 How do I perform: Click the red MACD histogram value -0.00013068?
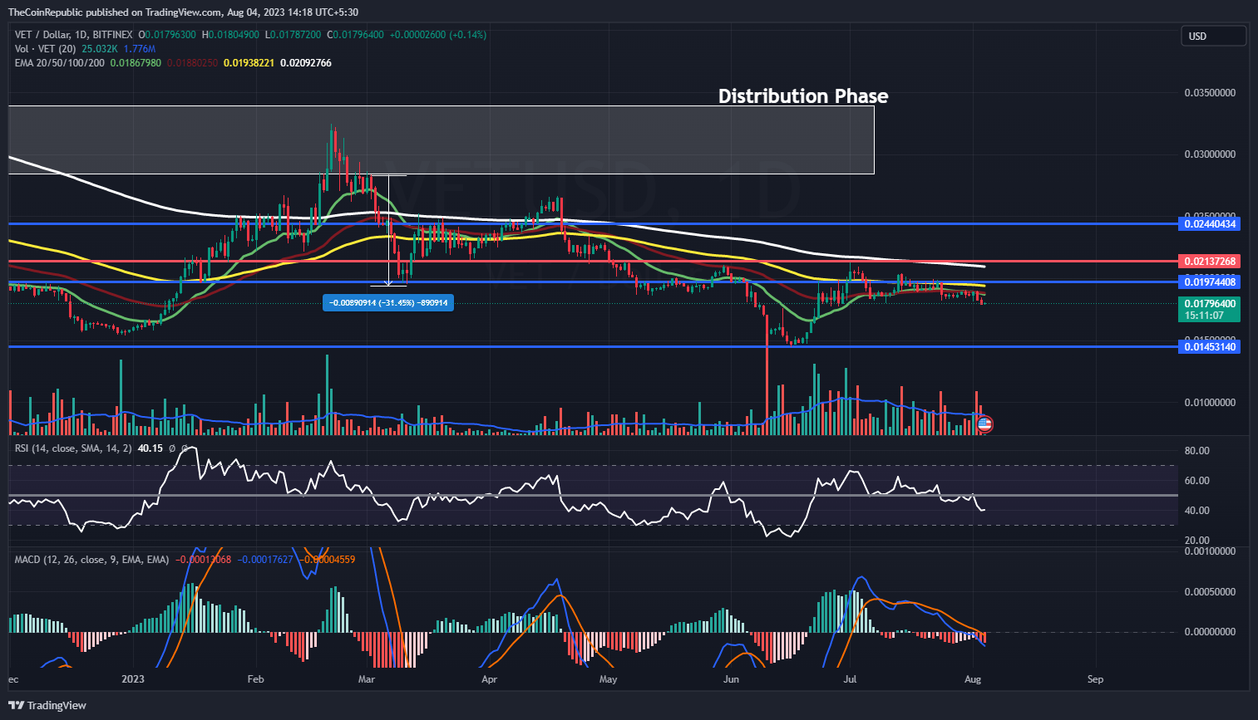coord(203,560)
